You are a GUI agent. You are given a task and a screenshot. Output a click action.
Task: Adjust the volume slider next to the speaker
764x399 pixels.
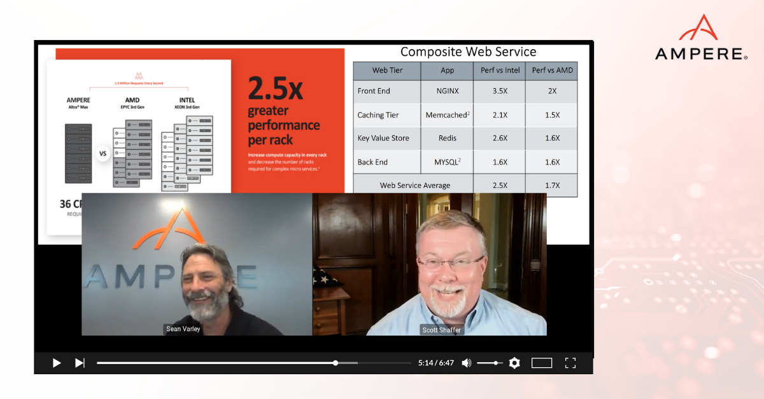tap(489, 363)
